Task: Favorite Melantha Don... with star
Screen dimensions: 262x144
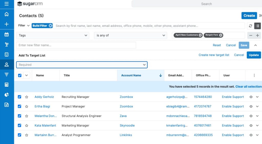Action: [27, 116]
